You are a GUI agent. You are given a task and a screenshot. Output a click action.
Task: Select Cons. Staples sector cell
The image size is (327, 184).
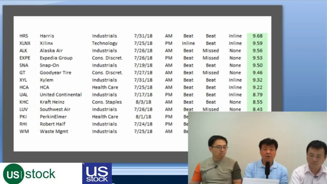(x=107, y=102)
